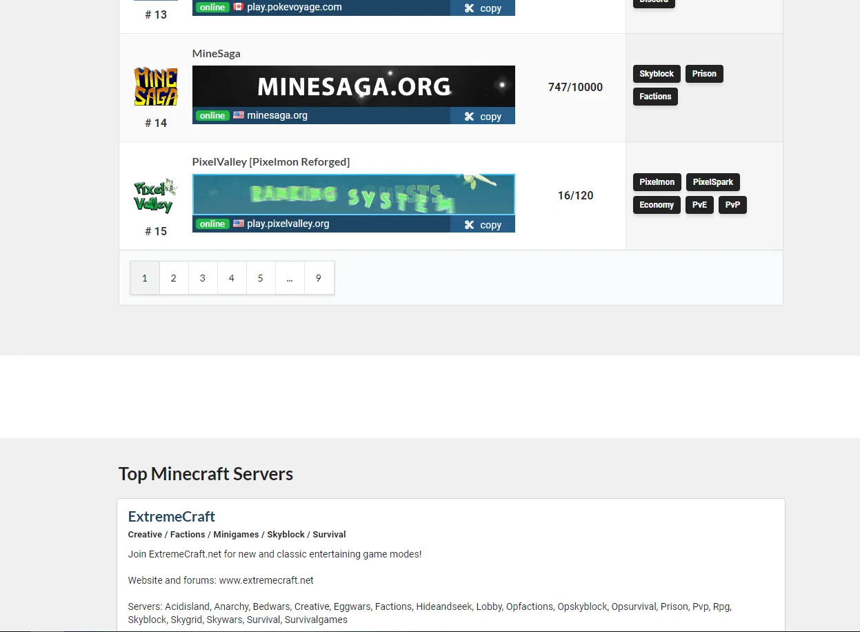Select the Economy tag on PixelValley
Image resolution: width=860 pixels, height=632 pixels.
pyautogui.click(x=657, y=205)
